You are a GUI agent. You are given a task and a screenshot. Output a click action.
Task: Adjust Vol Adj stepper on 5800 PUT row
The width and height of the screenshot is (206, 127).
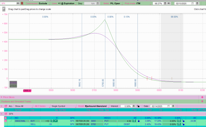click(179, 121)
